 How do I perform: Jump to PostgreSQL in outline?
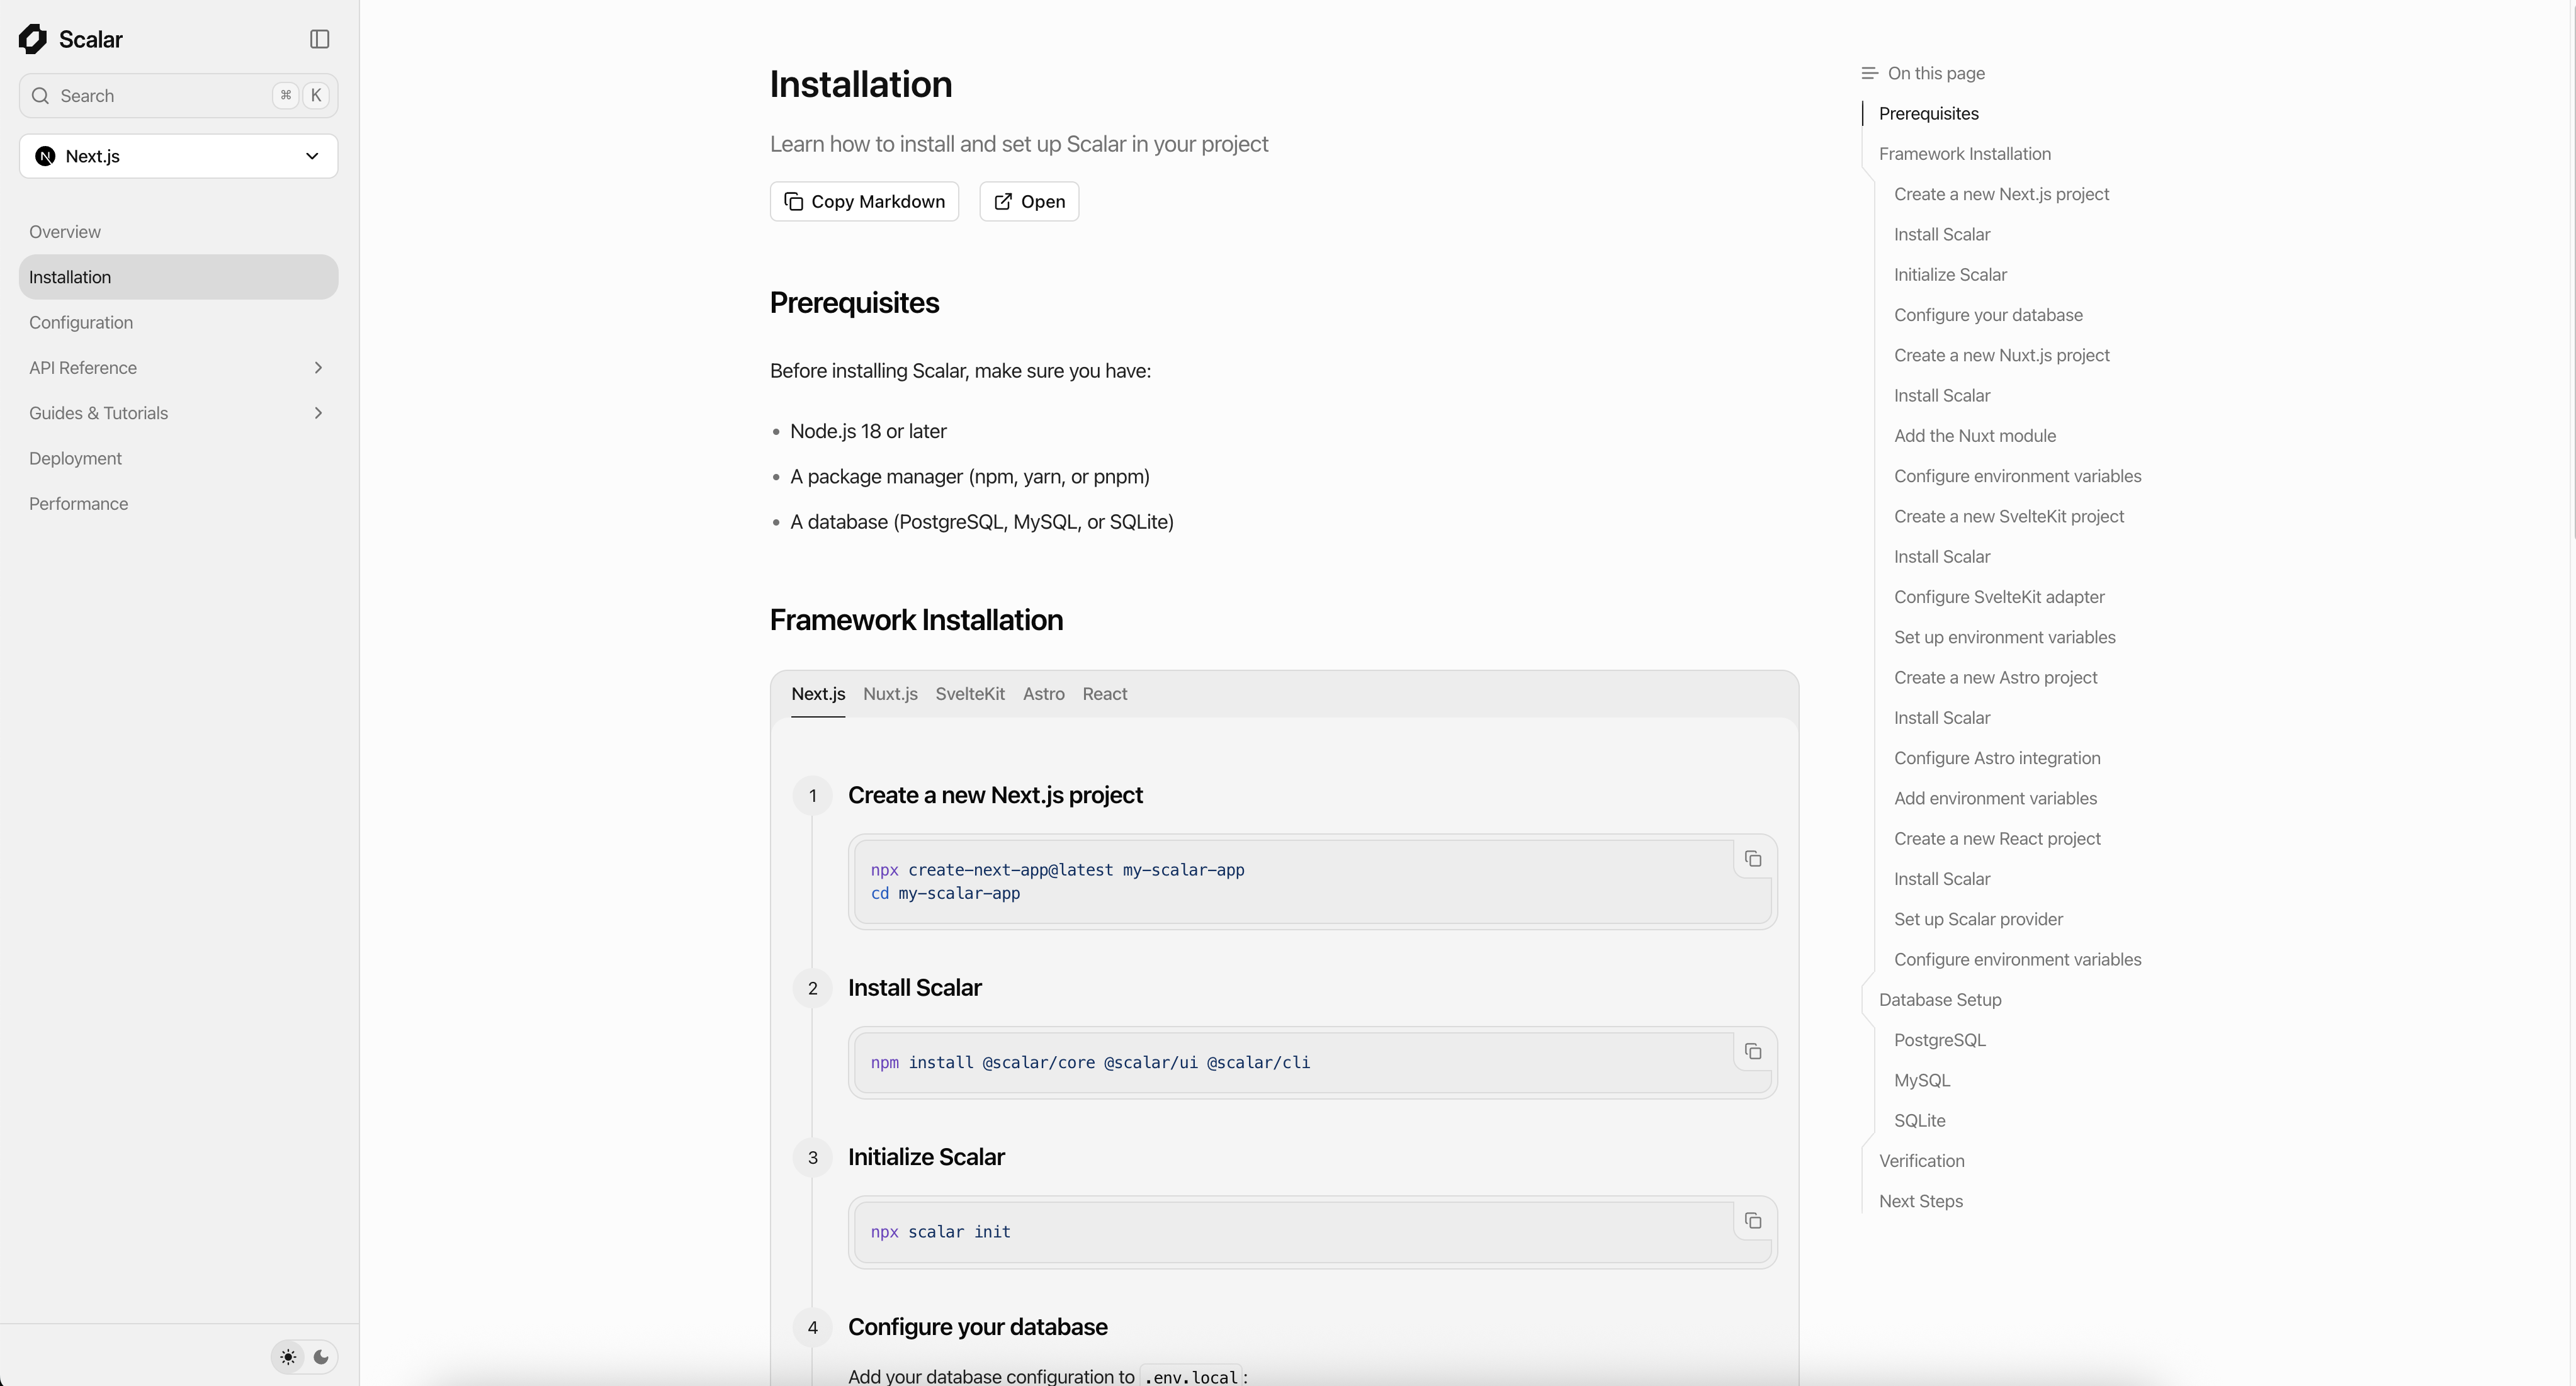1940,1040
